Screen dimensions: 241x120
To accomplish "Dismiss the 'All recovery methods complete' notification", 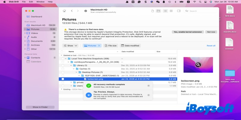I will coord(149,85).
